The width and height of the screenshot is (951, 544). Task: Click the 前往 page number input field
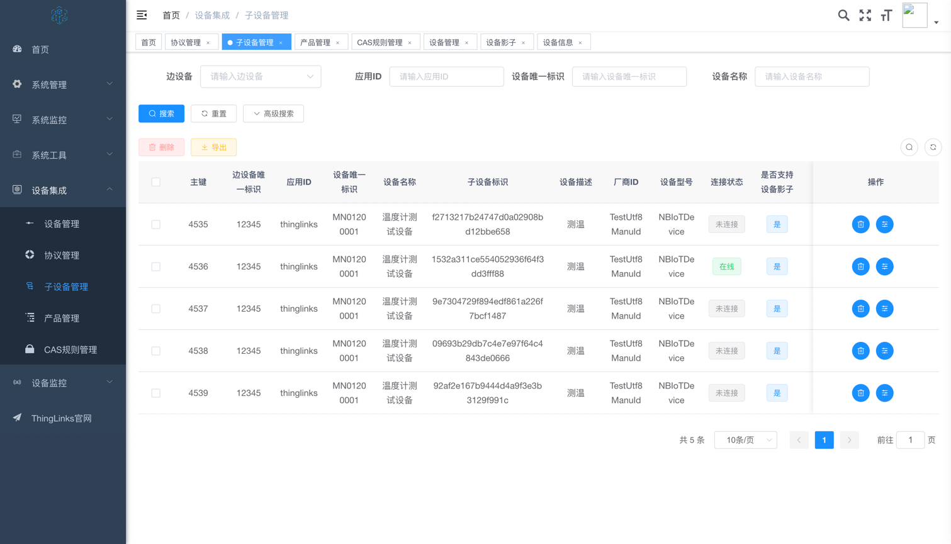[910, 440]
